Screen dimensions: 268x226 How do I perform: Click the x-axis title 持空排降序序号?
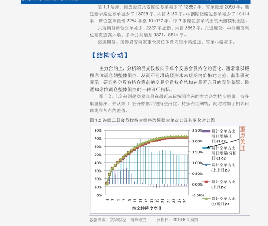pyautogui.click(x=147, y=208)
